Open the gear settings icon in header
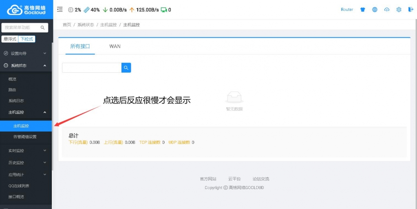Screen dimensions: 417x209 (399, 10)
